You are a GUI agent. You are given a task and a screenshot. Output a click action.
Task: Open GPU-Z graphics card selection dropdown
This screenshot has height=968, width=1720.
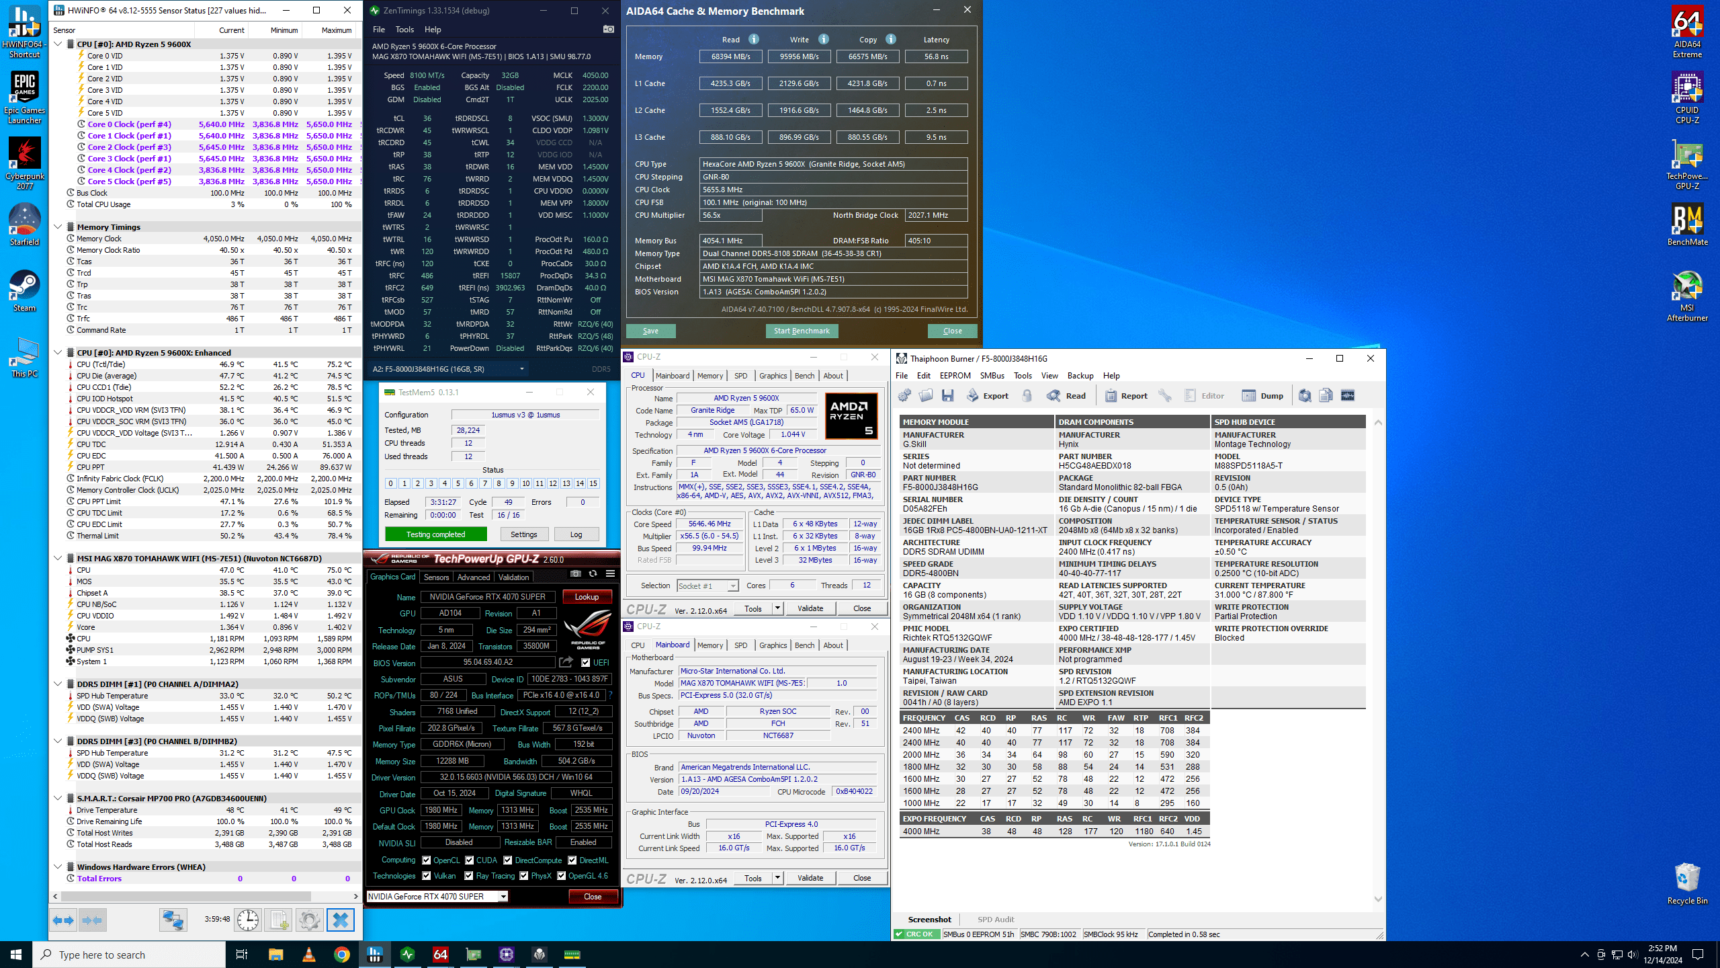click(503, 897)
